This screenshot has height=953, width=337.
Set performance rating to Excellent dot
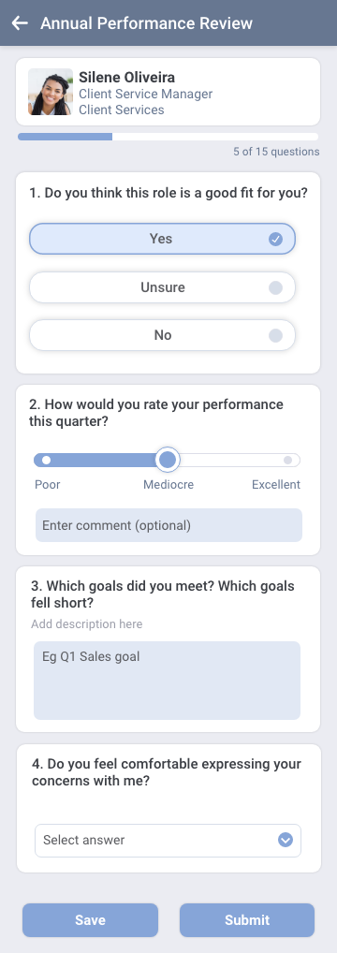click(287, 460)
